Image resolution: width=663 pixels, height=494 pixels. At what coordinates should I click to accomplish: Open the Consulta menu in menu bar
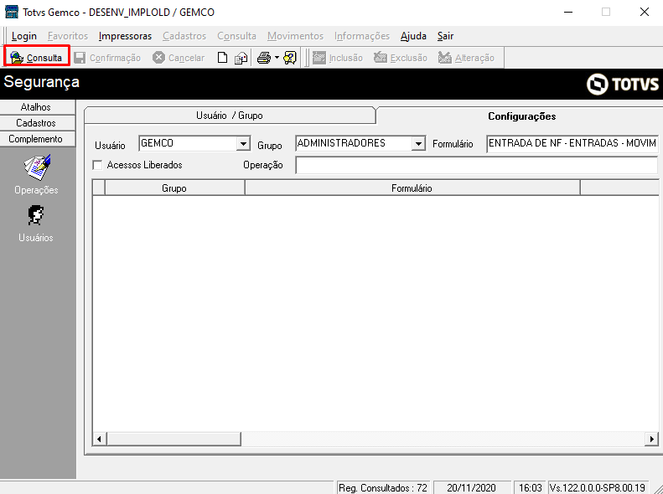[x=236, y=36]
